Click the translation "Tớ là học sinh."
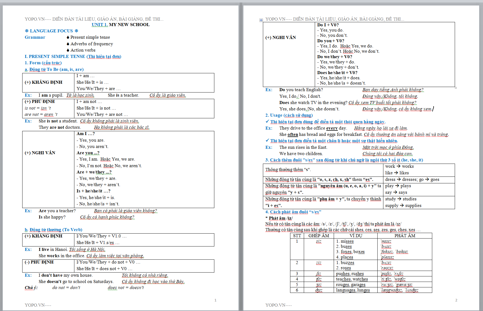The image size is (483, 311). pos(80,95)
